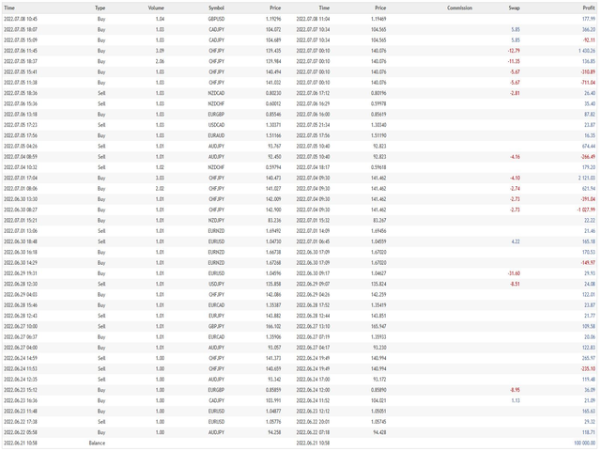Select the Balance type cell
Viewport: 601px width, 451px height.
pos(97,443)
